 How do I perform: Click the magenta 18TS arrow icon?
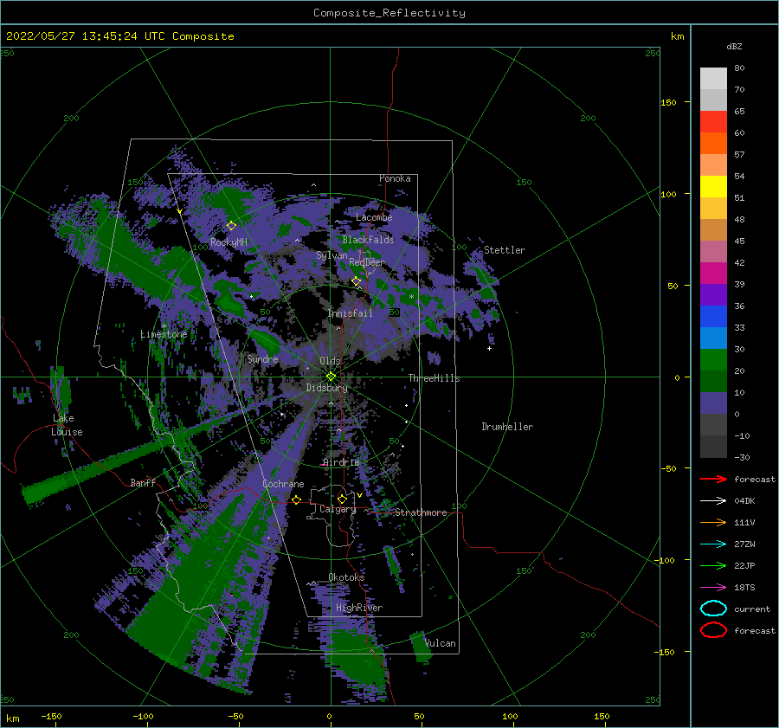[713, 588]
